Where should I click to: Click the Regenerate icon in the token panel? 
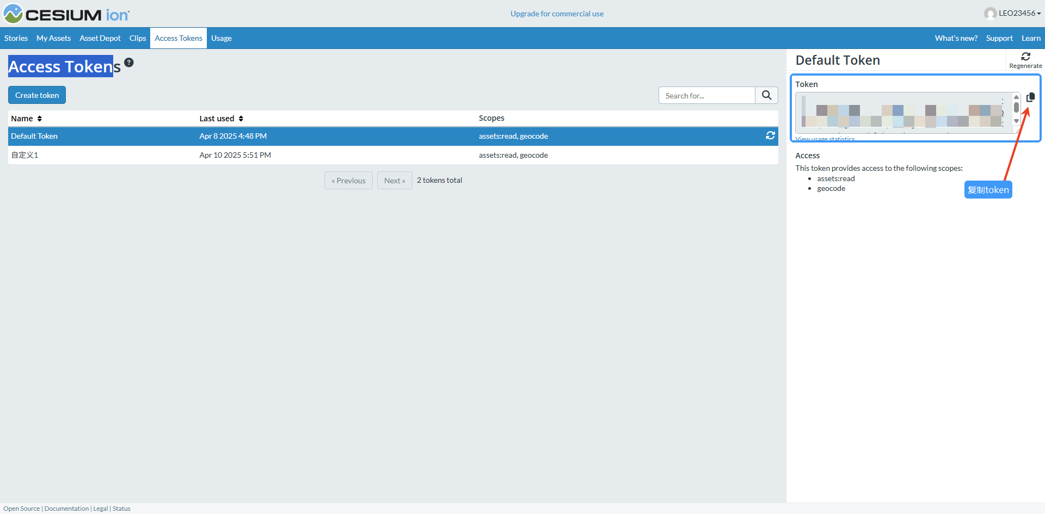point(1025,60)
